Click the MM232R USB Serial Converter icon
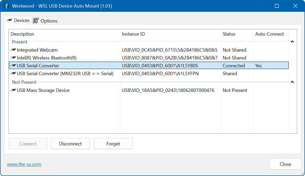 click(x=13, y=74)
